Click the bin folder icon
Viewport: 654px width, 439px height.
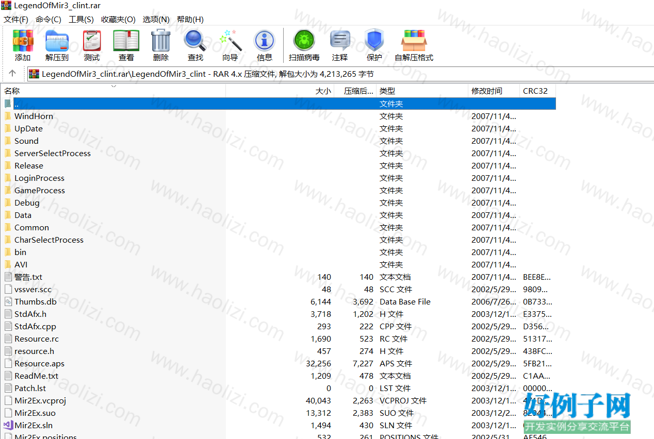coord(8,252)
